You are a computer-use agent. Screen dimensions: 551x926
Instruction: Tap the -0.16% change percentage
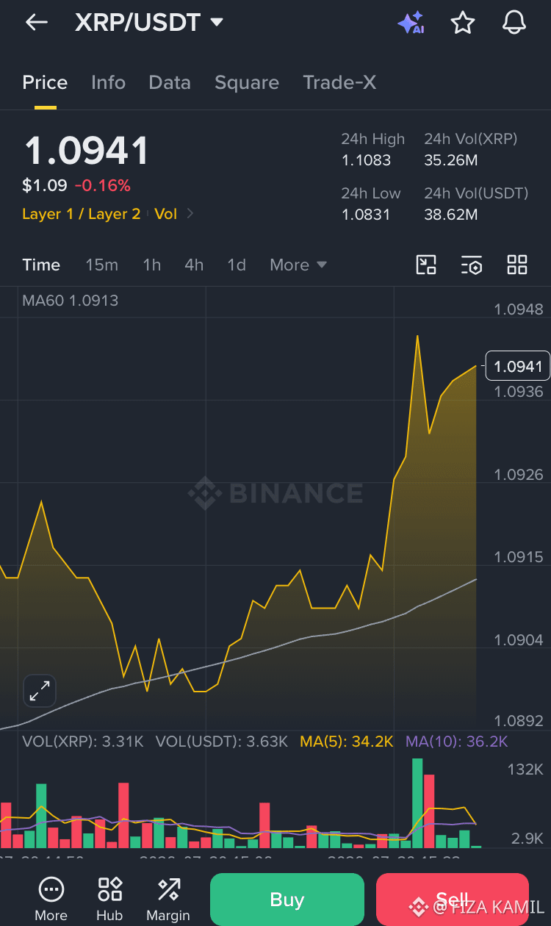pyautogui.click(x=103, y=186)
